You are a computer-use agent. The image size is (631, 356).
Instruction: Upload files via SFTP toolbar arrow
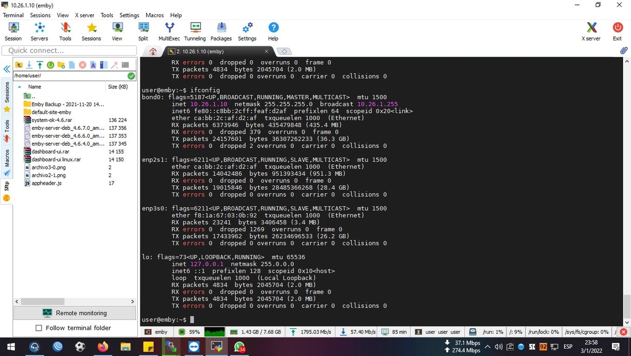click(40, 65)
